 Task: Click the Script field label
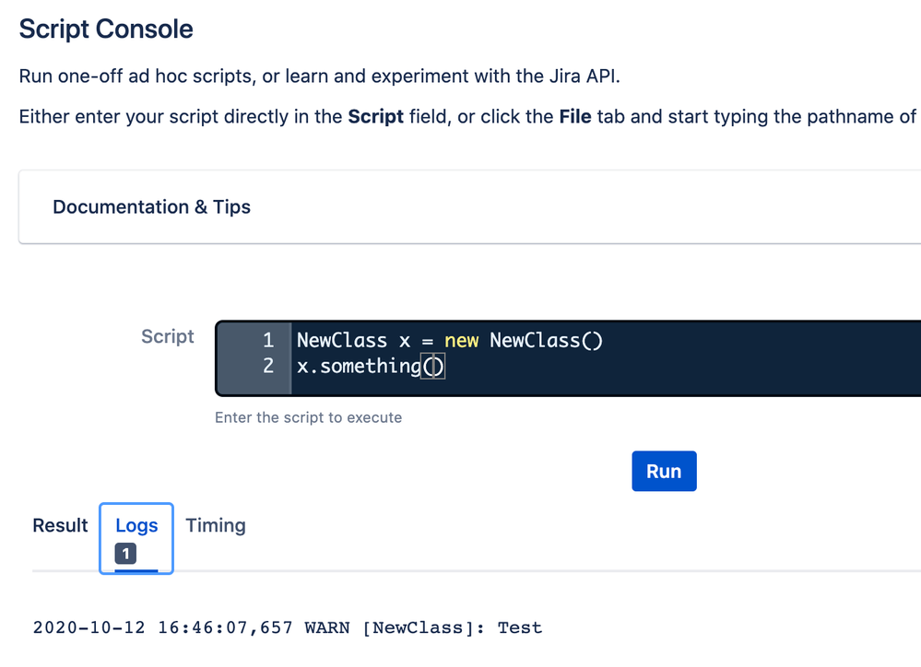point(168,336)
